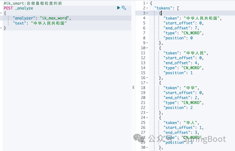The height and width of the screenshot is (151, 235).
Task: Click "position": 1 on line 15
Action: [178, 73]
